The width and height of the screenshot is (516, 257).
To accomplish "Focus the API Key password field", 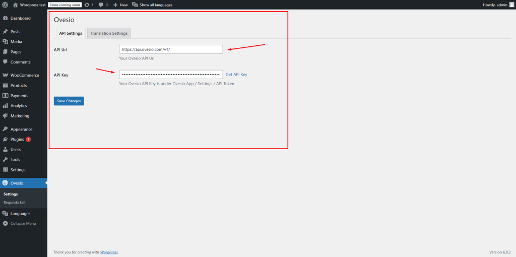I will [x=171, y=75].
